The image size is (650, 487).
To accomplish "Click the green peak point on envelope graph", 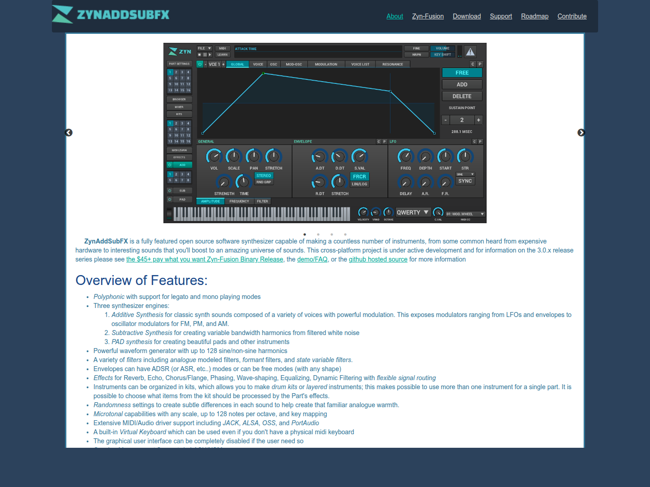I will (x=264, y=73).
